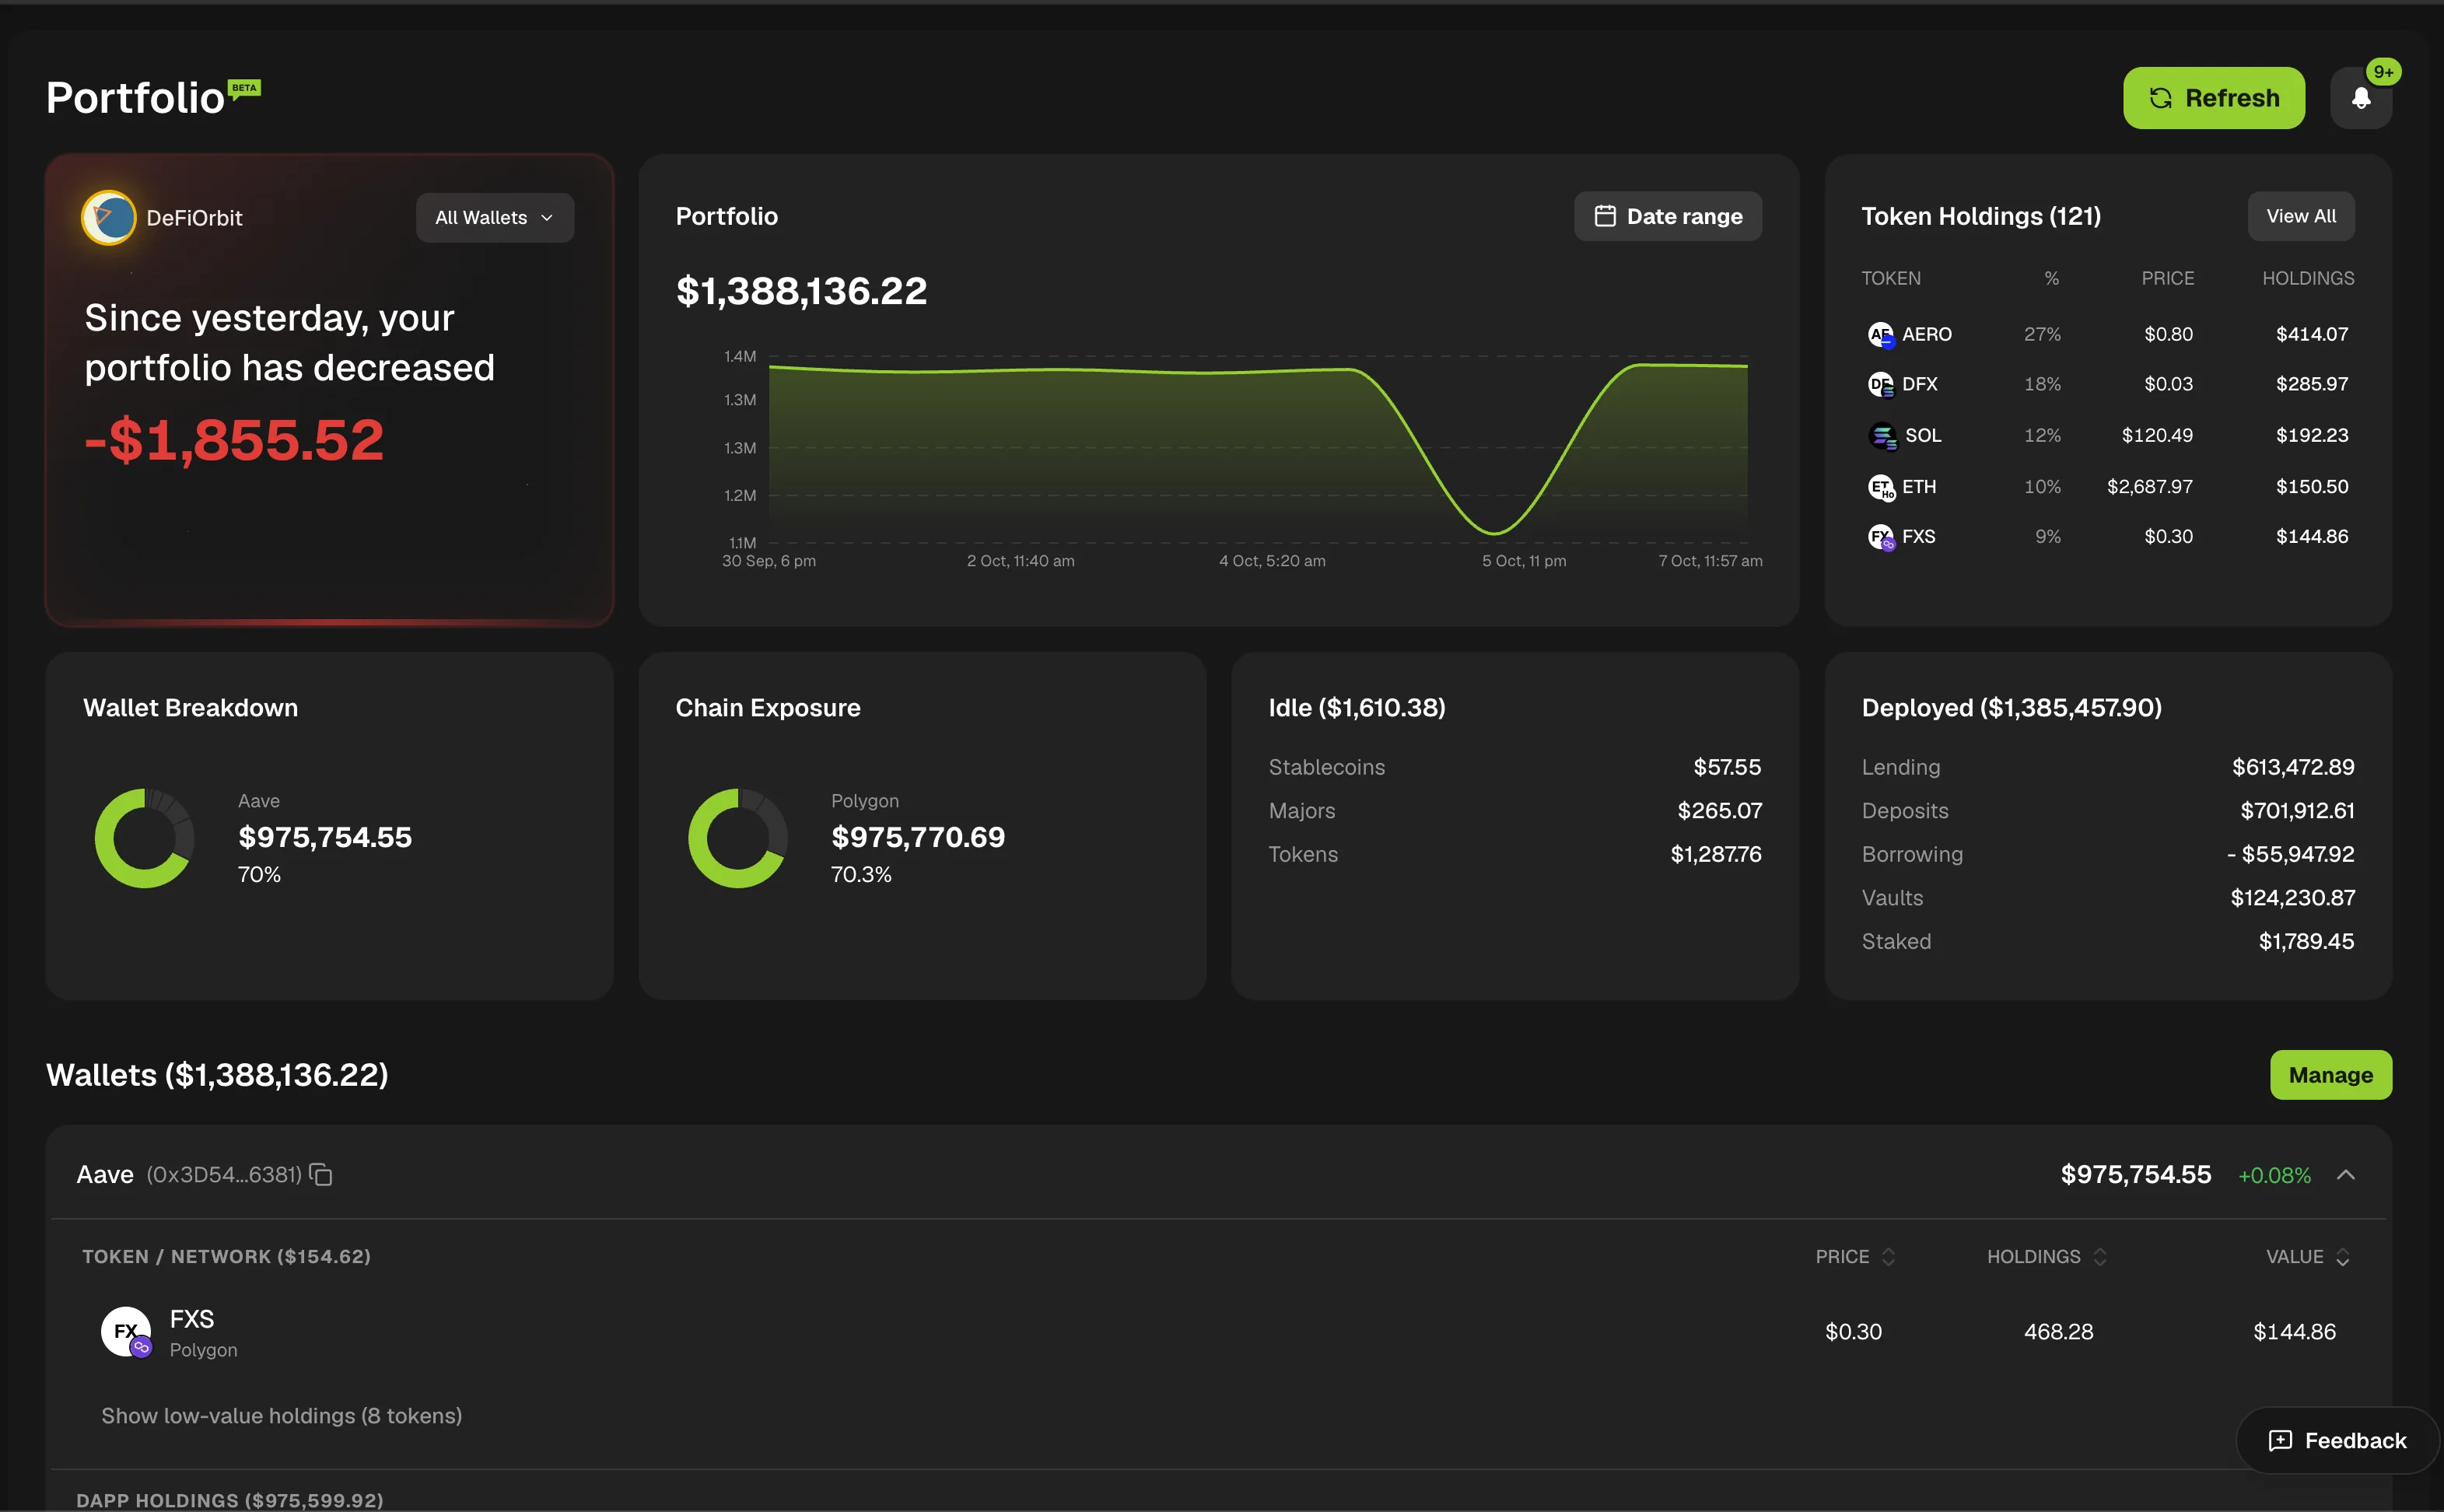Click the 5 Oct, 11 pm chart axis label
The image size is (2444, 1512).
click(1523, 561)
